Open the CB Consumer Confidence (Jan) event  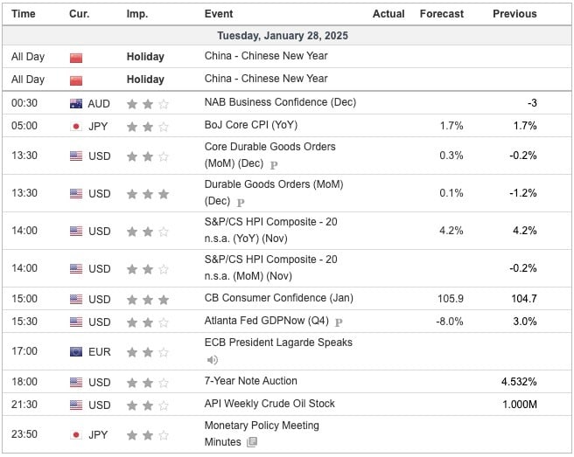[279, 298]
